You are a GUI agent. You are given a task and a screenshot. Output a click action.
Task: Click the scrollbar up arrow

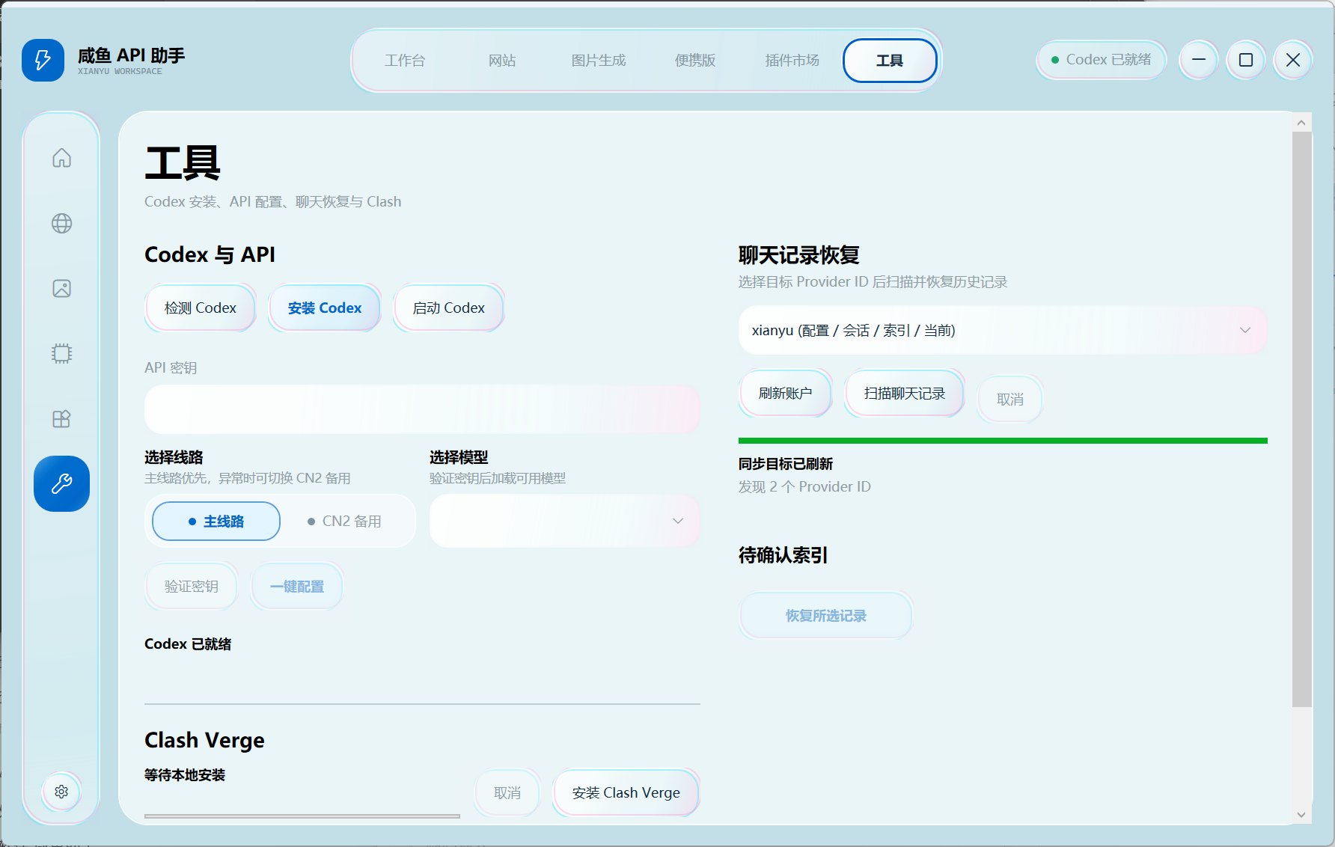coord(1301,123)
